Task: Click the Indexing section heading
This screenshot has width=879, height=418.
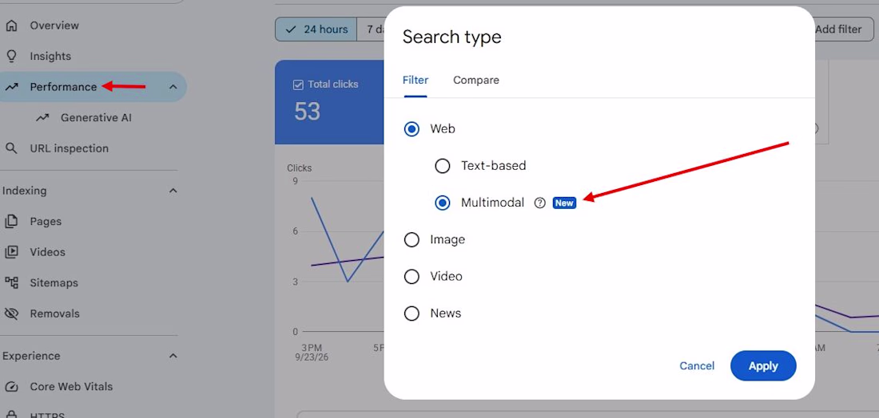Action: 24,191
